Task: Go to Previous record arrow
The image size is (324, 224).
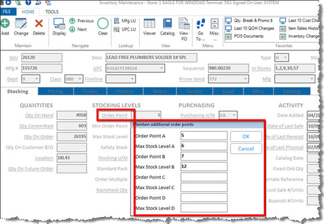Action: 72,21
